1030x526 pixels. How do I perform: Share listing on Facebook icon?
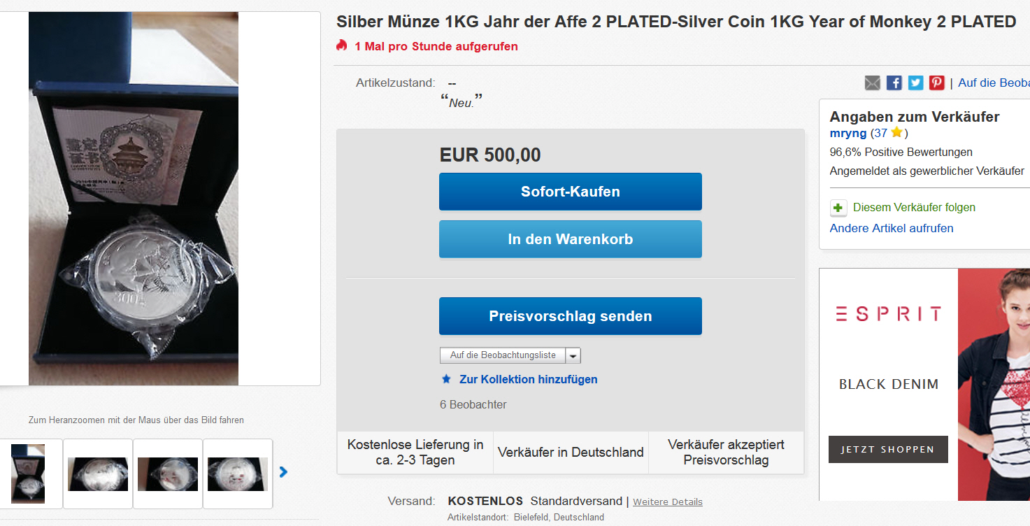tap(894, 83)
